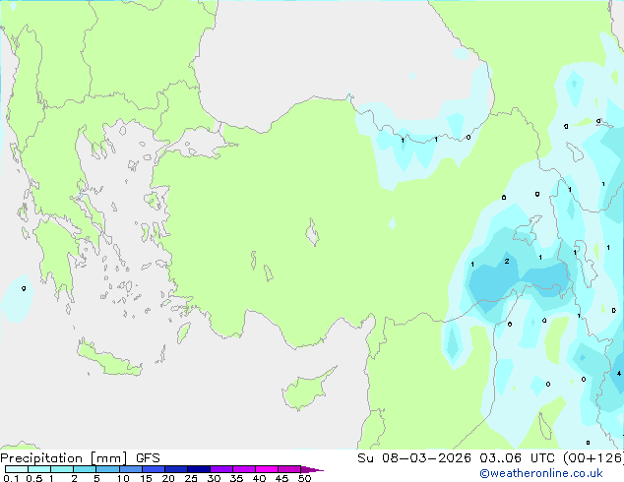Click the 1–2 mm cyan legend swatch
The width and height of the screenshot is (624, 482).
tap(62, 469)
